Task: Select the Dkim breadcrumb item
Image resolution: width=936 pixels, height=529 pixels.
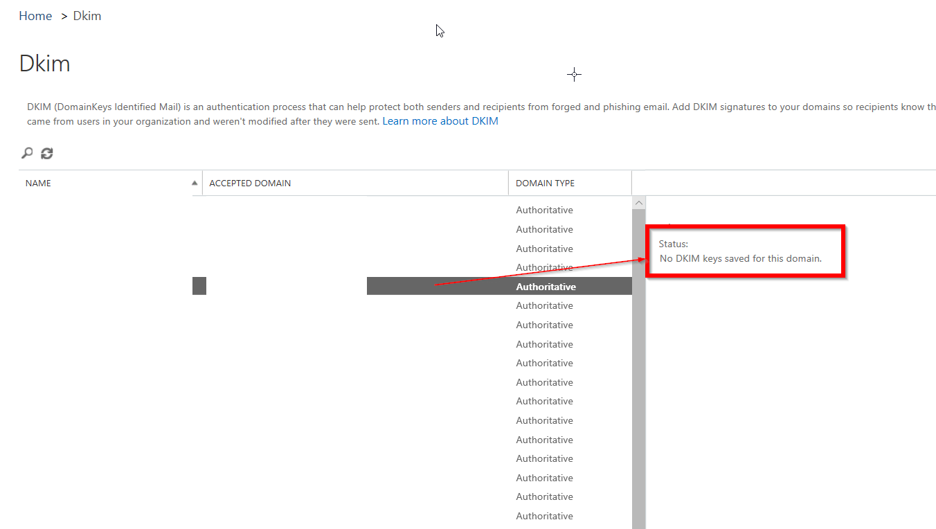Action: click(87, 16)
